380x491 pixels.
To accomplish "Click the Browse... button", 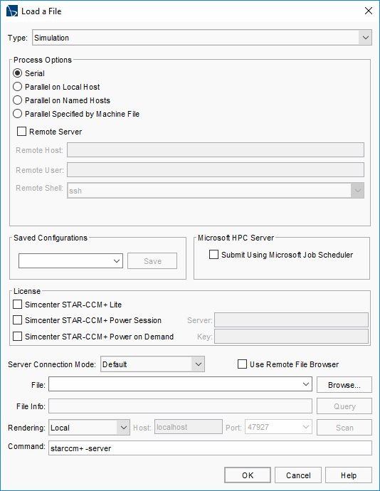I will point(344,385).
